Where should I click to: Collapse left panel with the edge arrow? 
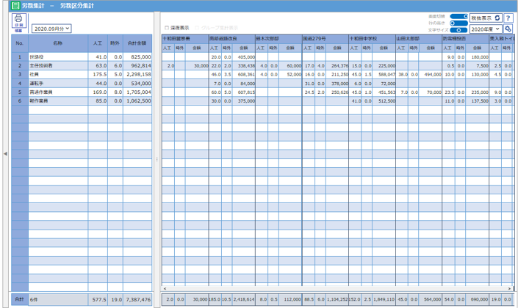click(5, 154)
